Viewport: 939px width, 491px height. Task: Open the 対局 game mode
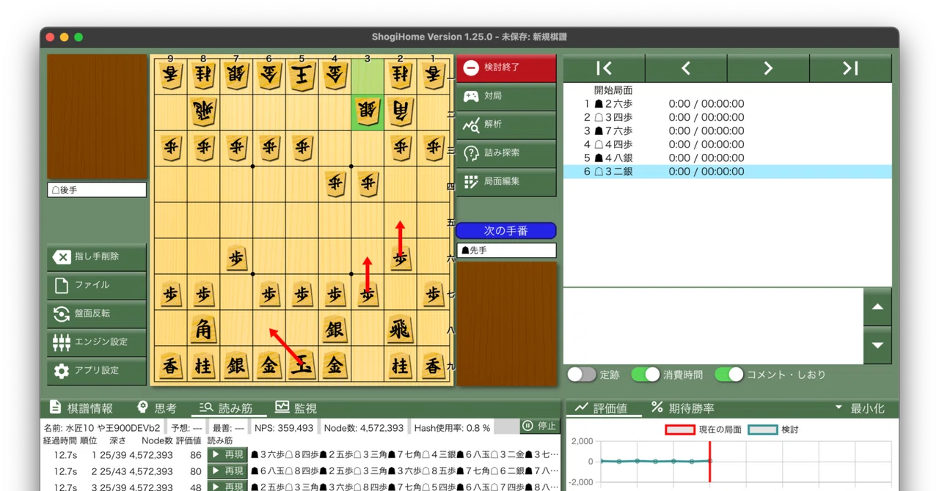(x=506, y=96)
